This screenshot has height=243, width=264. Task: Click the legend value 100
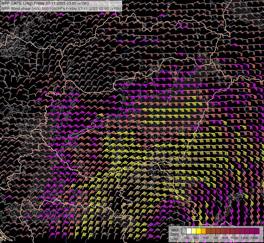(x=186, y=238)
